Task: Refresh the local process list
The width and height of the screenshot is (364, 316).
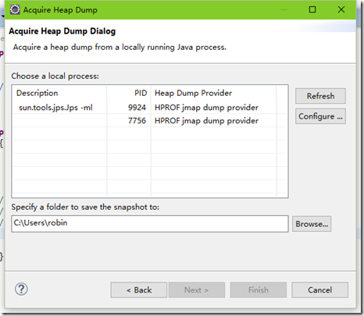Action: (x=320, y=96)
